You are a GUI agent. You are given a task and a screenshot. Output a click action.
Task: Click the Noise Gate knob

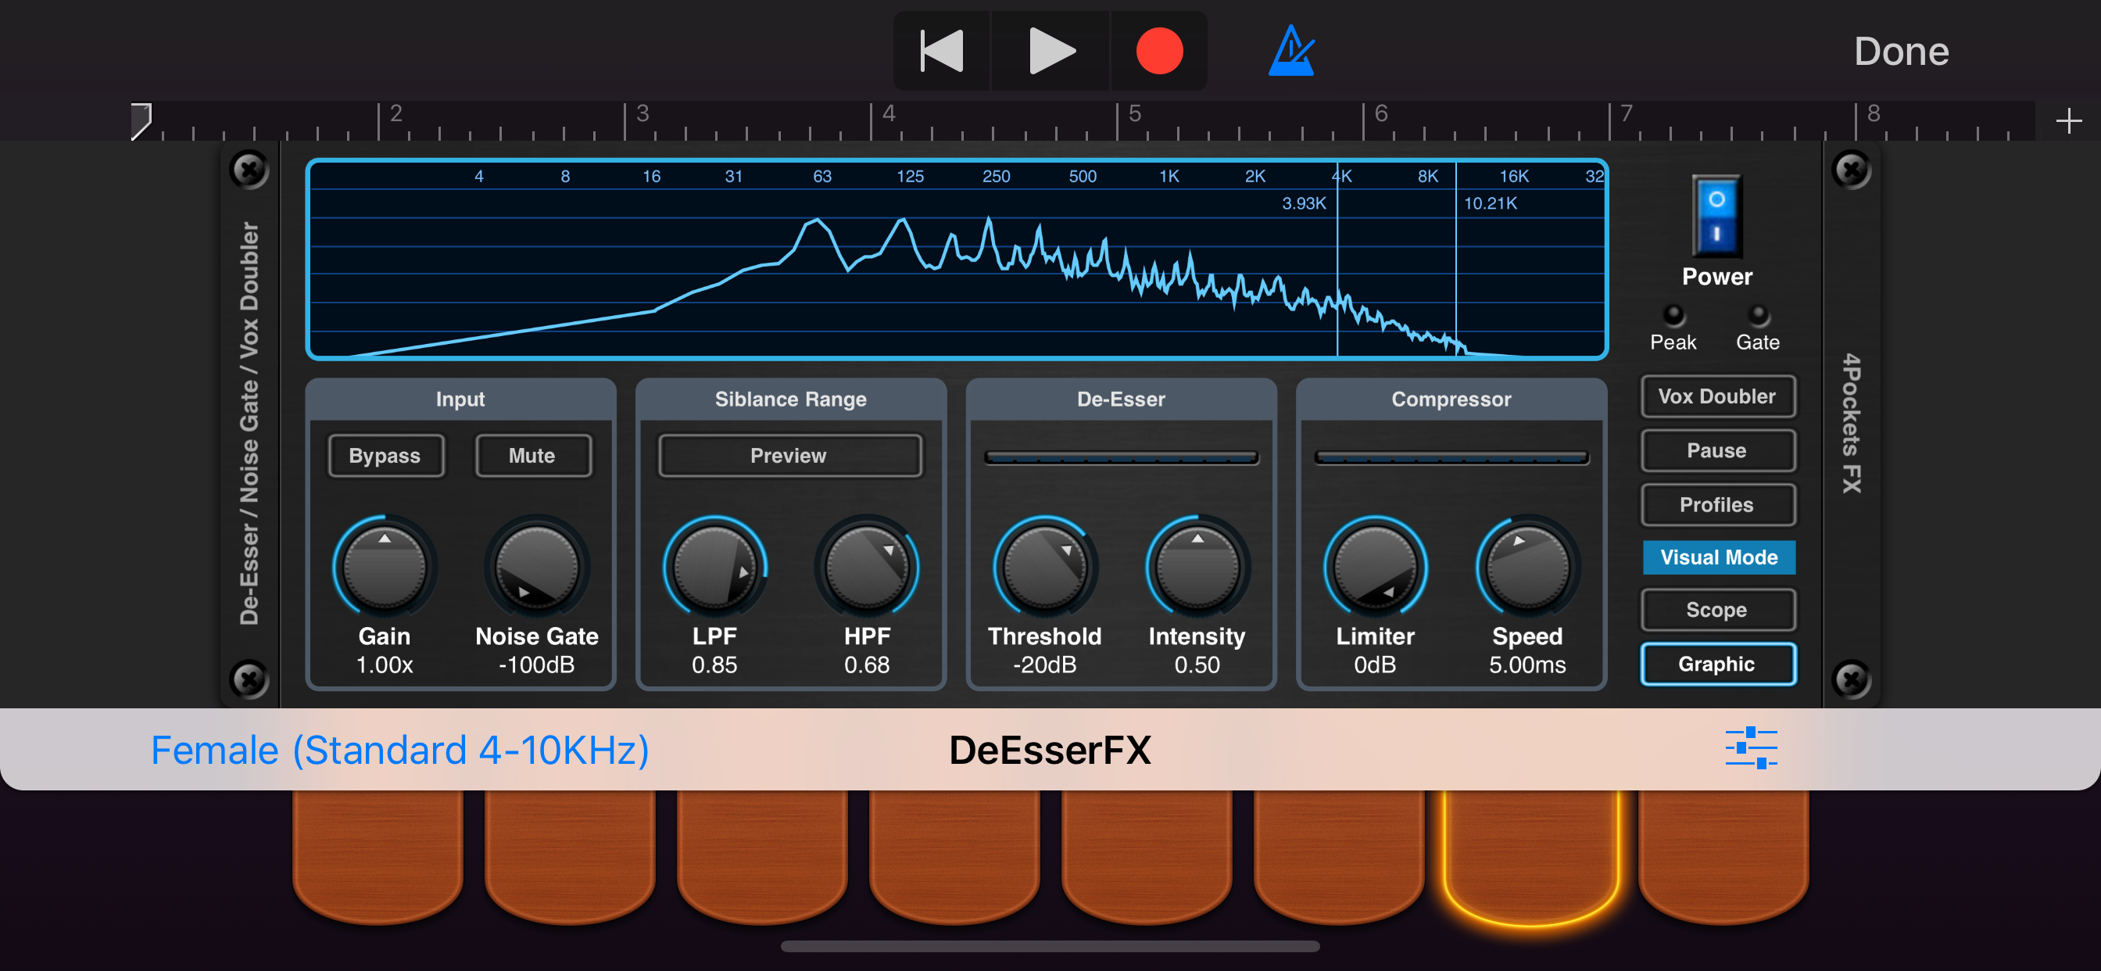[537, 567]
